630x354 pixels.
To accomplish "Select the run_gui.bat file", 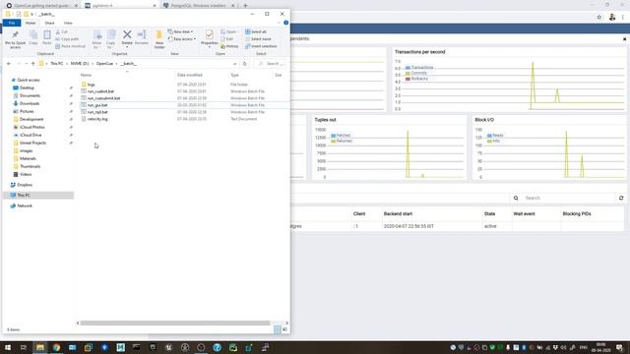I will point(97,105).
